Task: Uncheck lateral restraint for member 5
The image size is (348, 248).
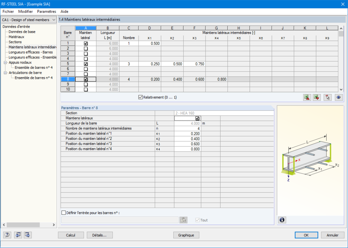Action: (x=86, y=64)
